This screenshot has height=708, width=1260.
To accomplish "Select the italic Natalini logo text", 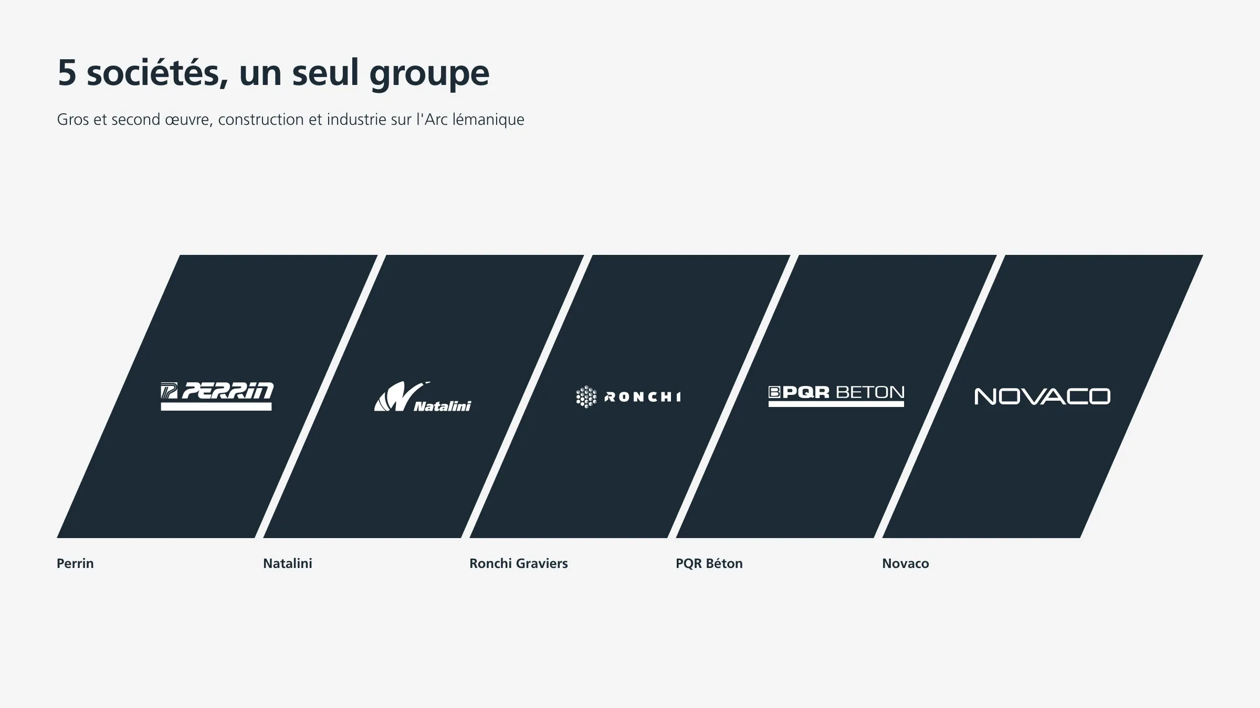I will [442, 406].
